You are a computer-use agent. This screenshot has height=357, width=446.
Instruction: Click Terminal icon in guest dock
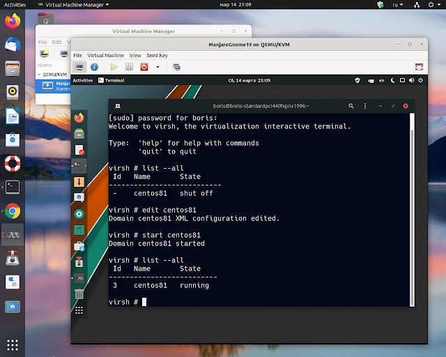[79, 166]
